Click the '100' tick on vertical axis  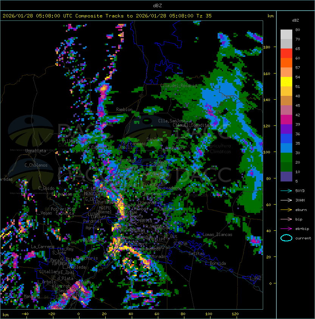(267, 152)
